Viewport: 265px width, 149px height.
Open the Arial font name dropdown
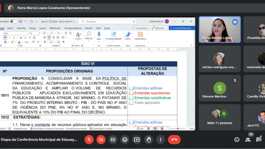28,33
